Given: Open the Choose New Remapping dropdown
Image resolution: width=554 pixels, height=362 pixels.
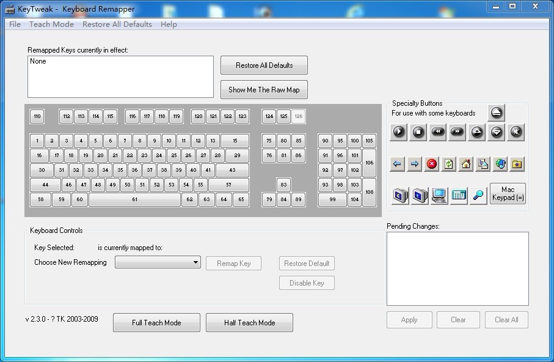Looking at the screenshot, I should pyautogui.click(x=158, y=262).
